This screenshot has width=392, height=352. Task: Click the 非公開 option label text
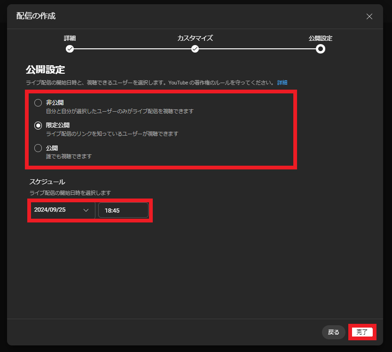pos(55,102)
